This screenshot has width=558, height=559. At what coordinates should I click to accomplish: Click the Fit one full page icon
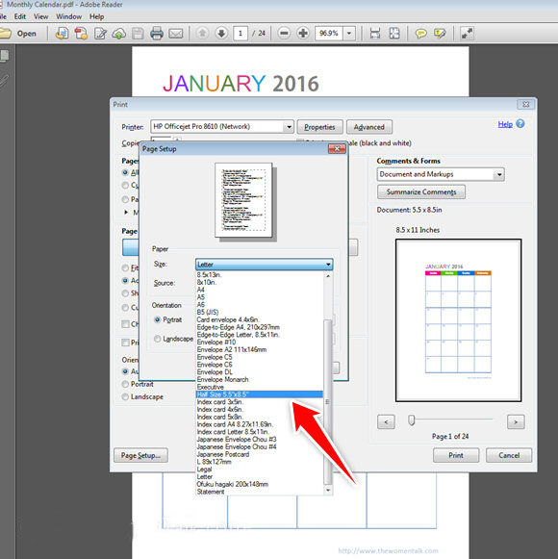coord(394,34)
